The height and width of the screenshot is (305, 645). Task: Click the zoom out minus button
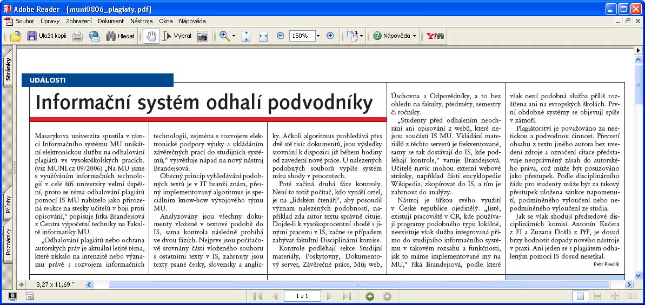click(281, 36)
